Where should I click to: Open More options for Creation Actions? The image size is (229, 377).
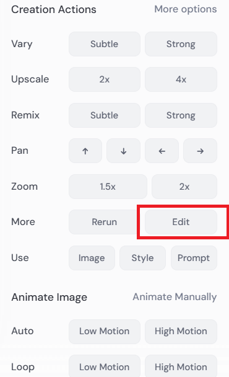tap(185, 9)
